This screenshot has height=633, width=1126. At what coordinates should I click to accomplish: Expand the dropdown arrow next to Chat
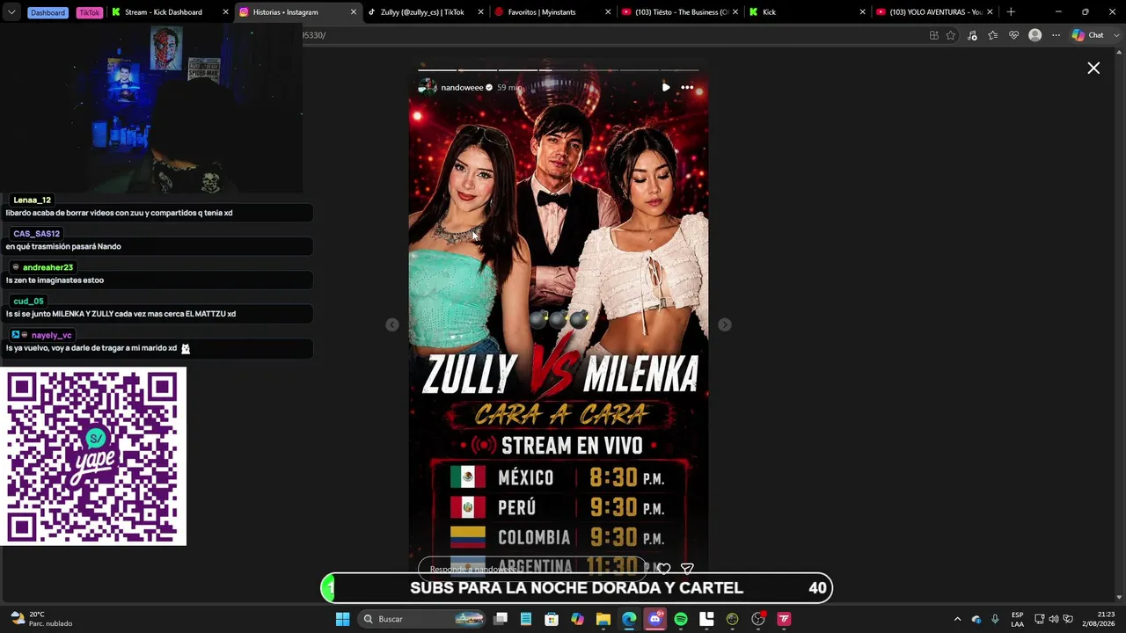click(1115, 35)
